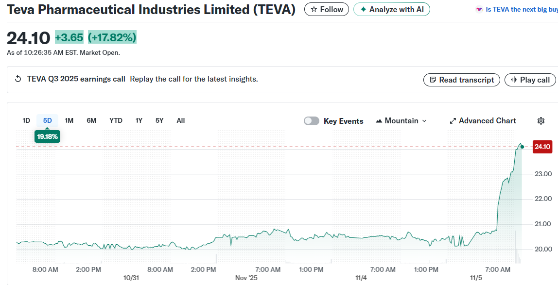Click the replay icon beside TEVA Q3 earnings call

click(18, 79)
